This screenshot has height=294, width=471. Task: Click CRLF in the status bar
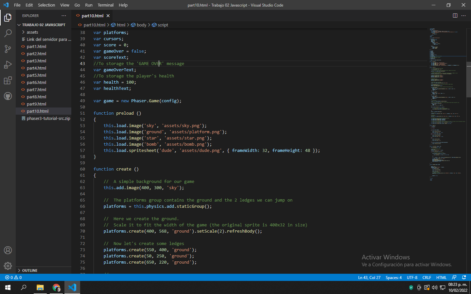427,277
